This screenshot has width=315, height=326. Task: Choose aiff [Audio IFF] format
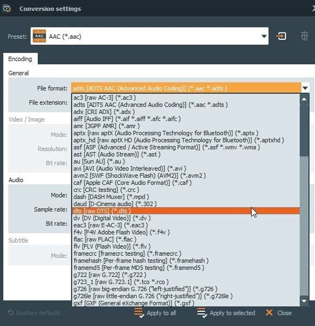point(186,119)
